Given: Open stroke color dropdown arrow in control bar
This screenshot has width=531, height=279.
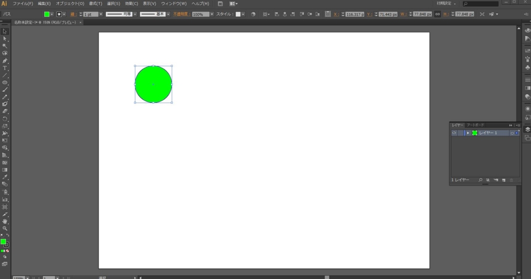Looking at the screenshot, I should [64, 14].
